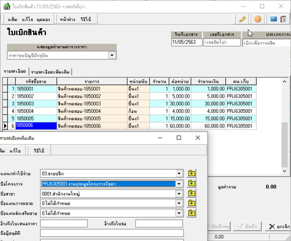Screen dimensions: 291x241
Task: Click folder icon beside ชื่อโครงการ field
Action: coord(192,183)
